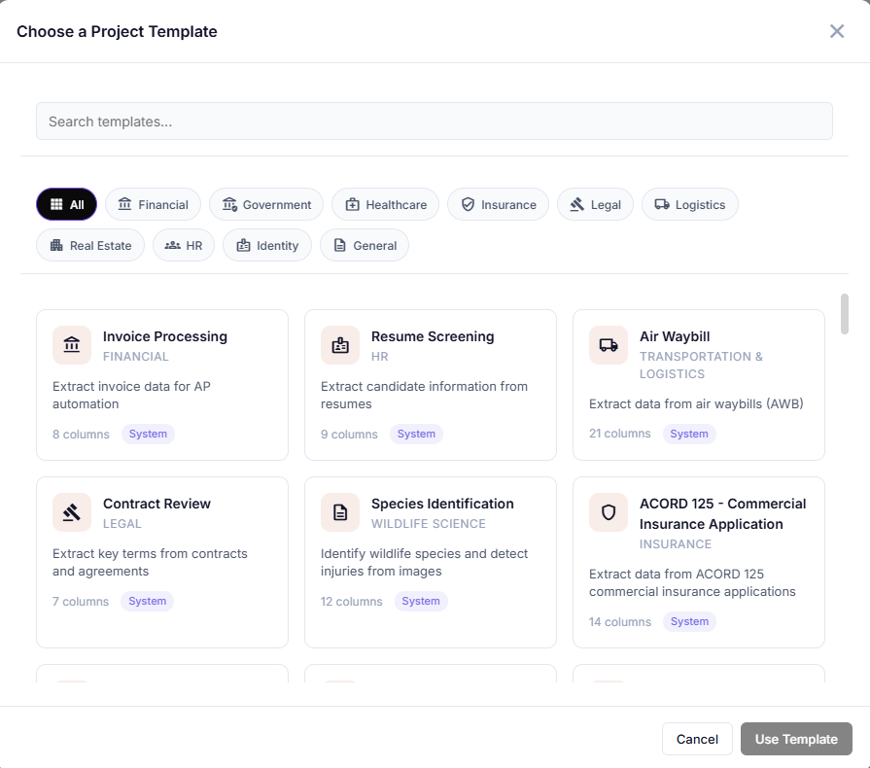This screenshot has height=768, width=870.
Task: Select the HR filter chip
Action: click(x=183, y=245)
